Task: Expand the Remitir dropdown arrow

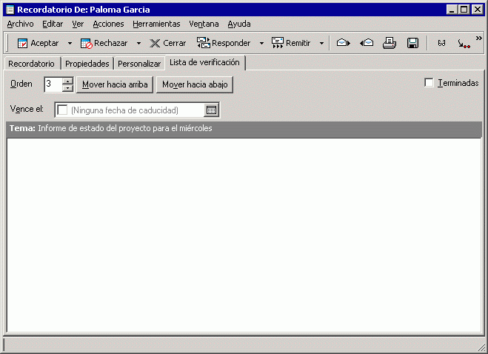Action: click(x=322, y=43)
